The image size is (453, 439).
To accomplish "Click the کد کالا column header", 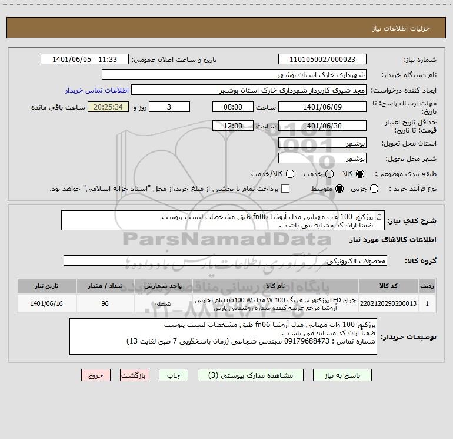I will pos(388,286).
